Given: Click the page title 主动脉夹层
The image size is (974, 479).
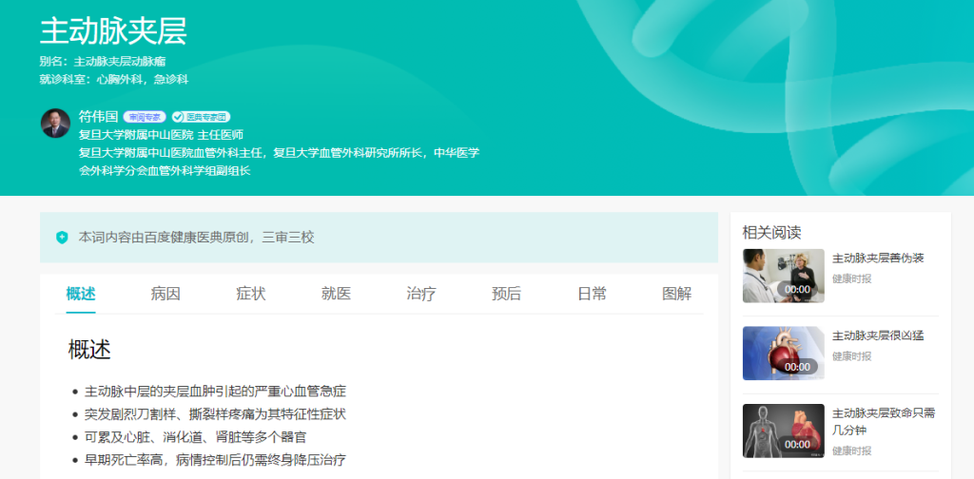Looking at the screenshot, I should (x=113, y=31).
